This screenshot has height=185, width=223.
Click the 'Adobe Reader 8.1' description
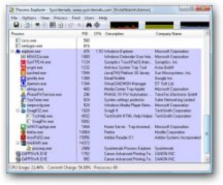[119, 138]
